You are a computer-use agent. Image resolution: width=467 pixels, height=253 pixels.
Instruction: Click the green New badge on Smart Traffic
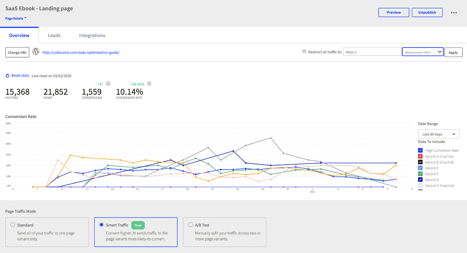pyautogui.click(x=138, y=225)
